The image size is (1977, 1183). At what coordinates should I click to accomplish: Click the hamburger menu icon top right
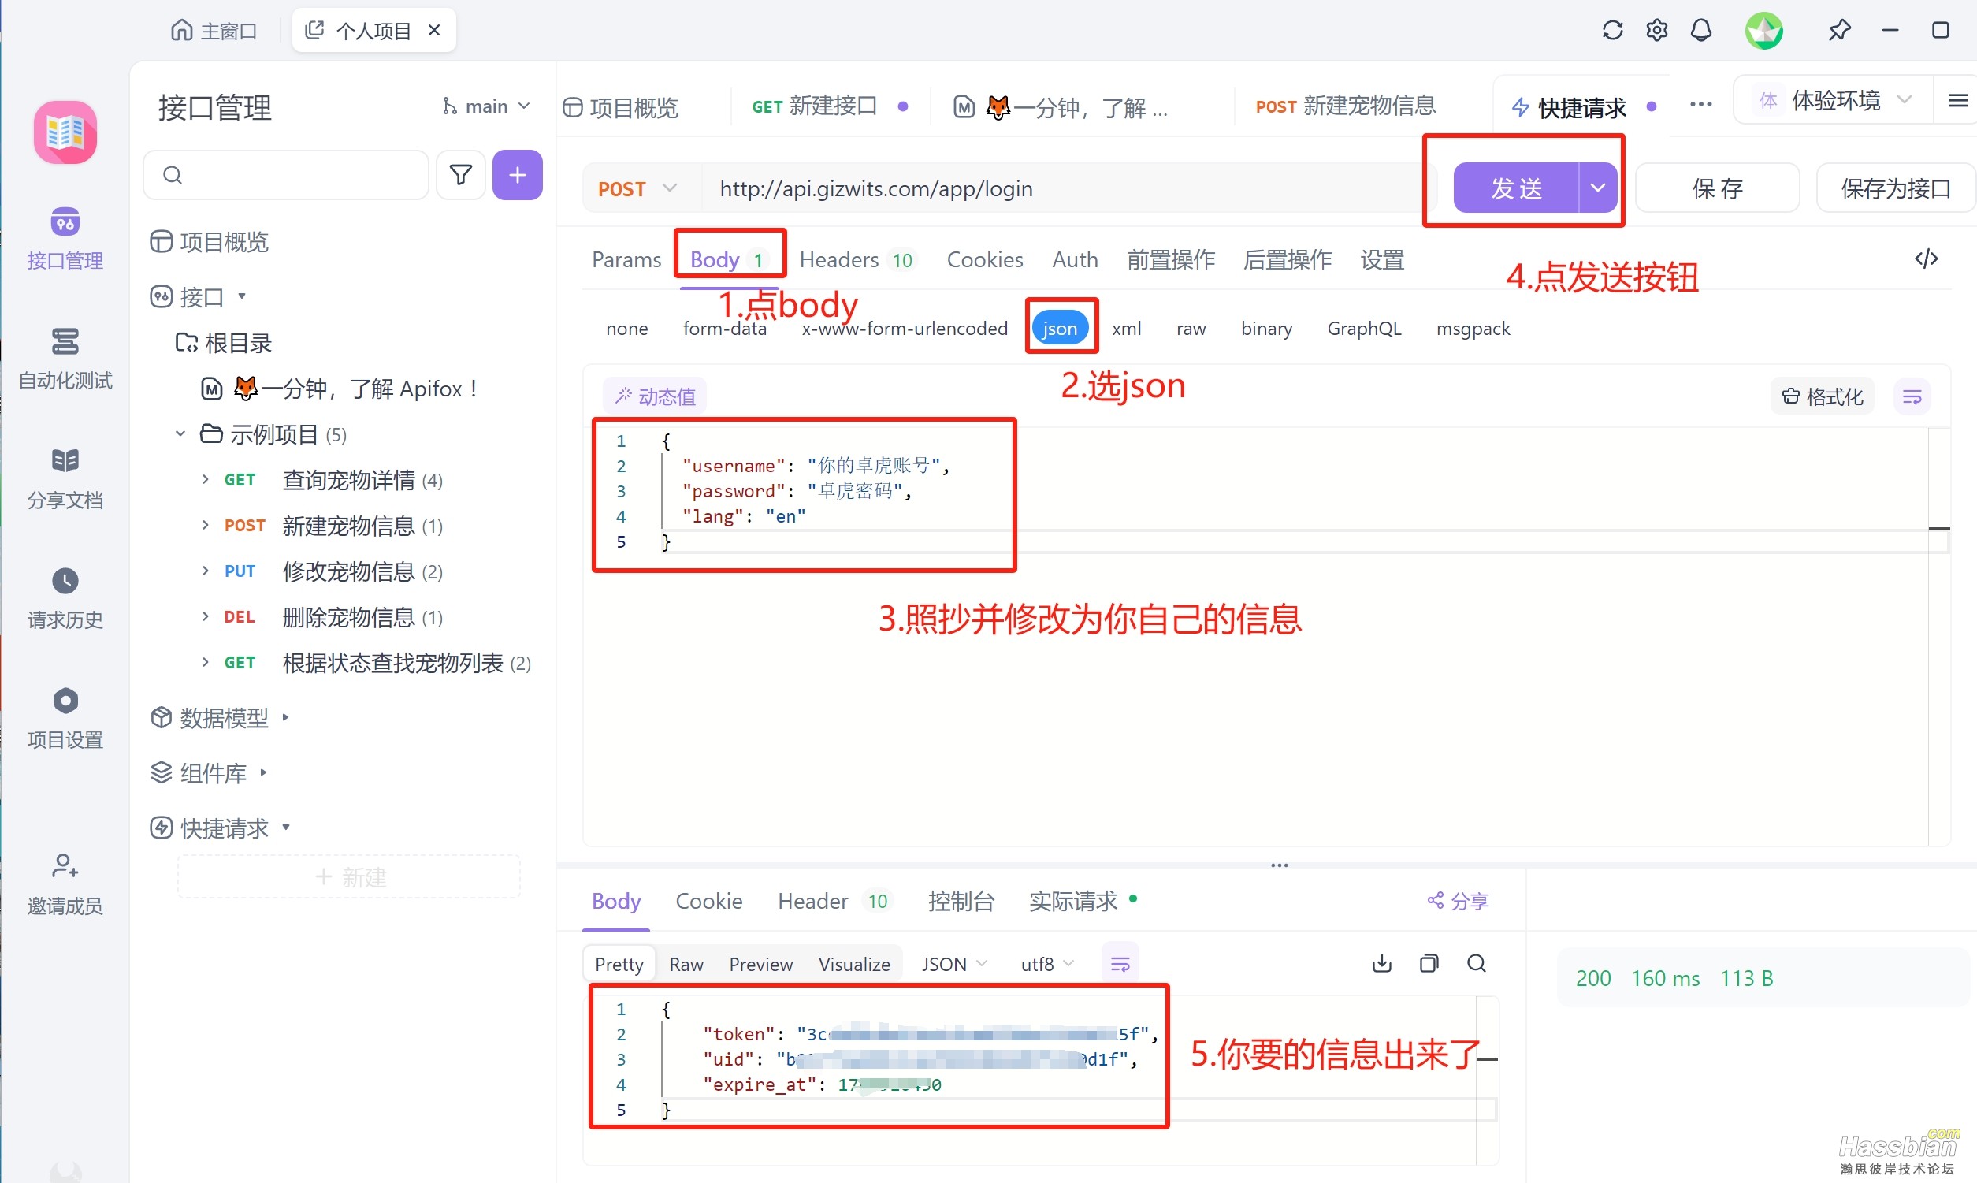point(1957,100)
